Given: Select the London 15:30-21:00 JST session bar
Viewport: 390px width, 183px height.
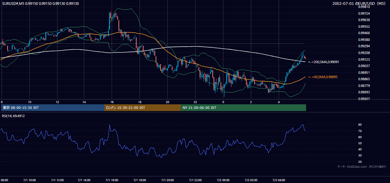Looking at the screenshot, I should [143, 108].
